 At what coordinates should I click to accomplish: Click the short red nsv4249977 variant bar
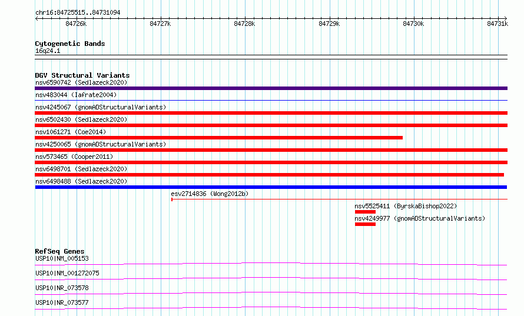(x=365, y=224)
